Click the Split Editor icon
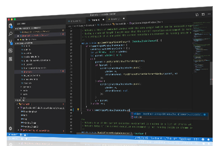Viewport: 221px width, 146px height. click(203, 14)
